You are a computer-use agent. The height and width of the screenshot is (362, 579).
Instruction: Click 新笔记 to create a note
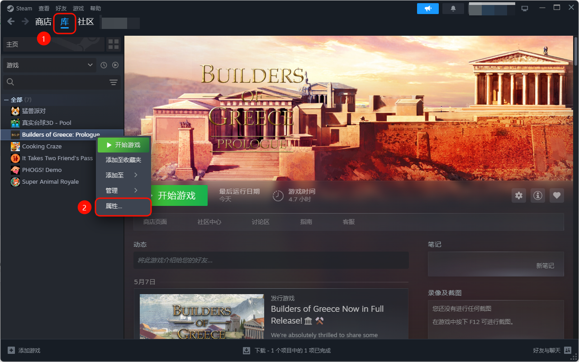(x=545, y=266)
